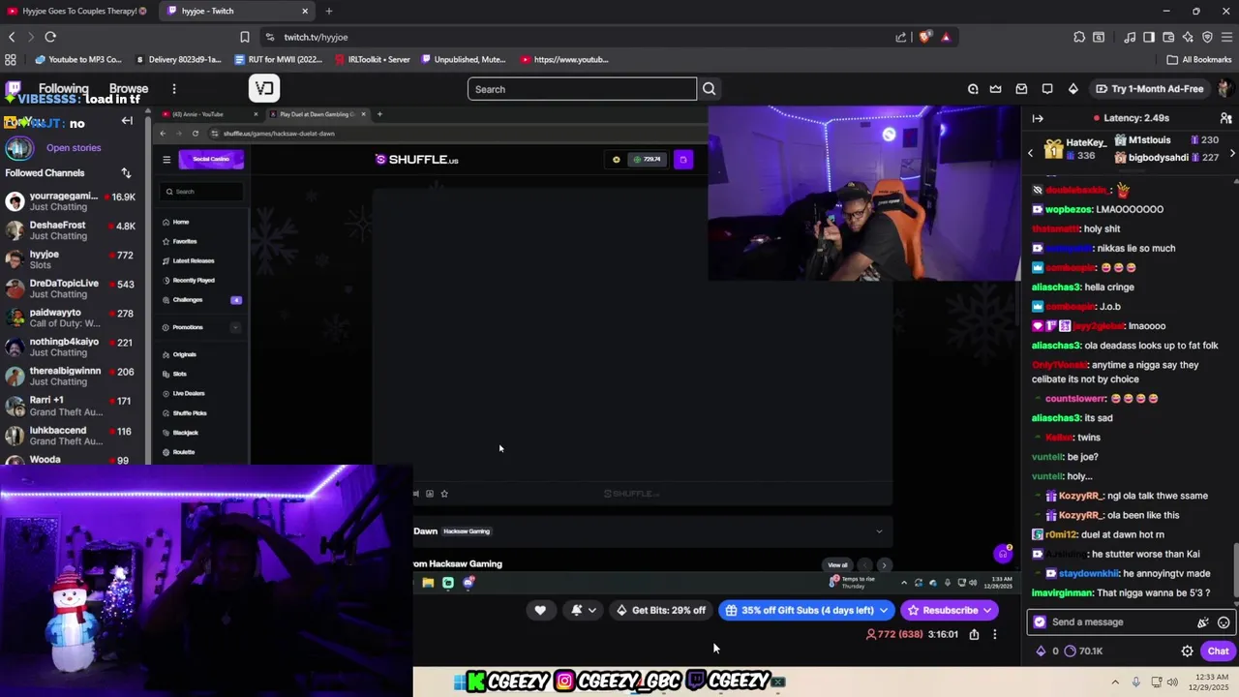The image size is (1239, 697).
Task: Open the Twitch whispers icon
Action: [1047, 89]
